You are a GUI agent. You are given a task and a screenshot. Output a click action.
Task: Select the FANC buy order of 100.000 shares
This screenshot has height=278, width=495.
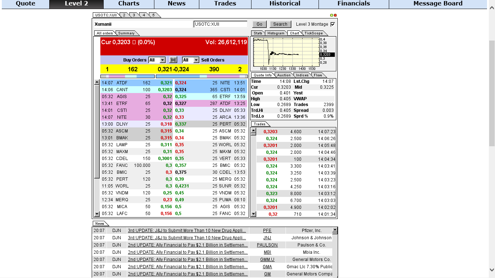coord(137,165)
